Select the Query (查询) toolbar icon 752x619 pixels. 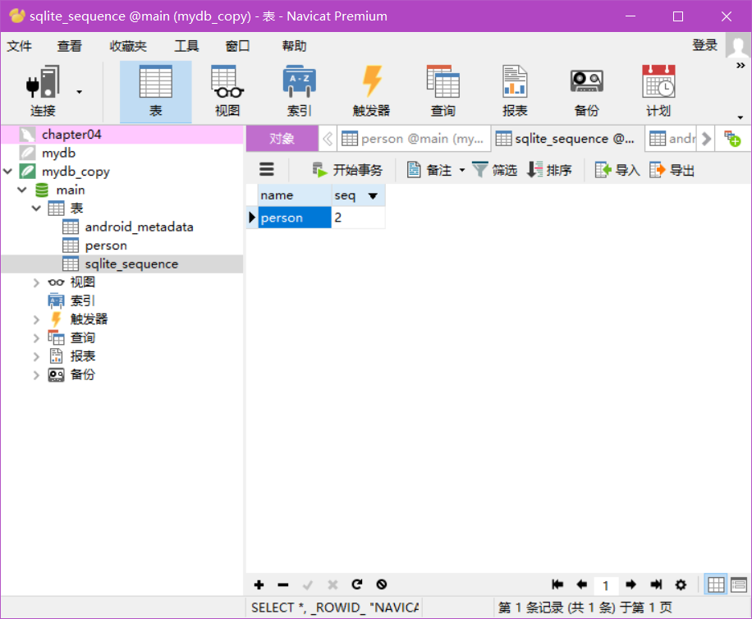click(x=443, y=91)
